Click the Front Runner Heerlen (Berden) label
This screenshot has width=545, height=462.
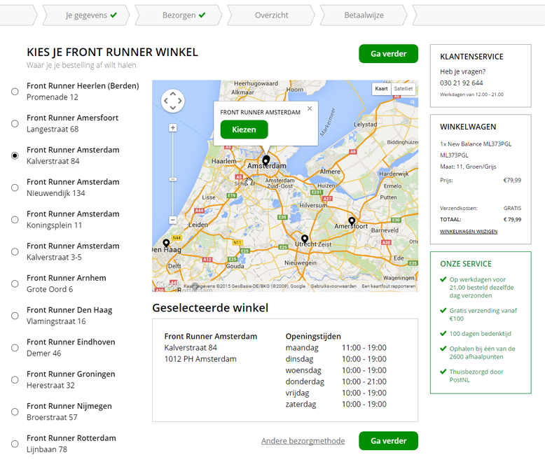point(83,86)
